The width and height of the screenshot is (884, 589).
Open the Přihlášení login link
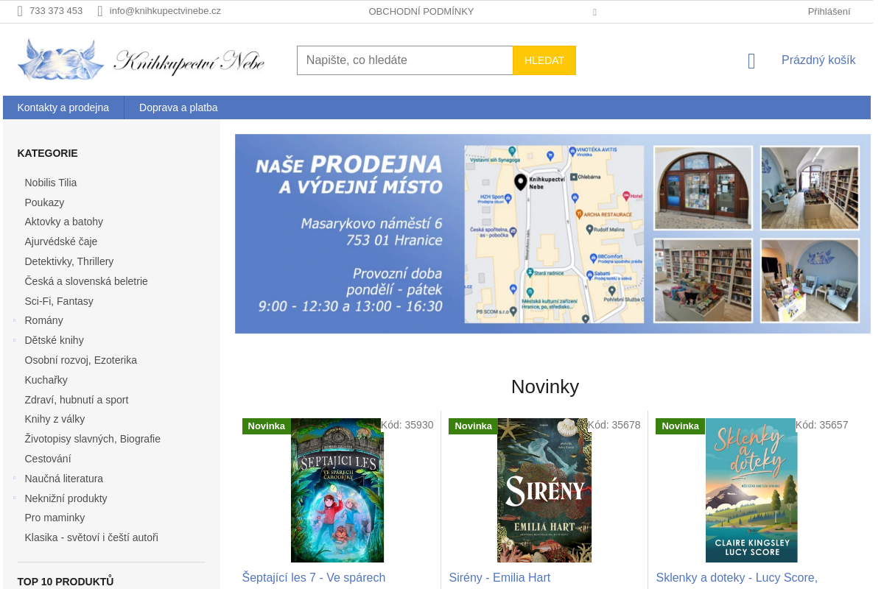(829, 11)
